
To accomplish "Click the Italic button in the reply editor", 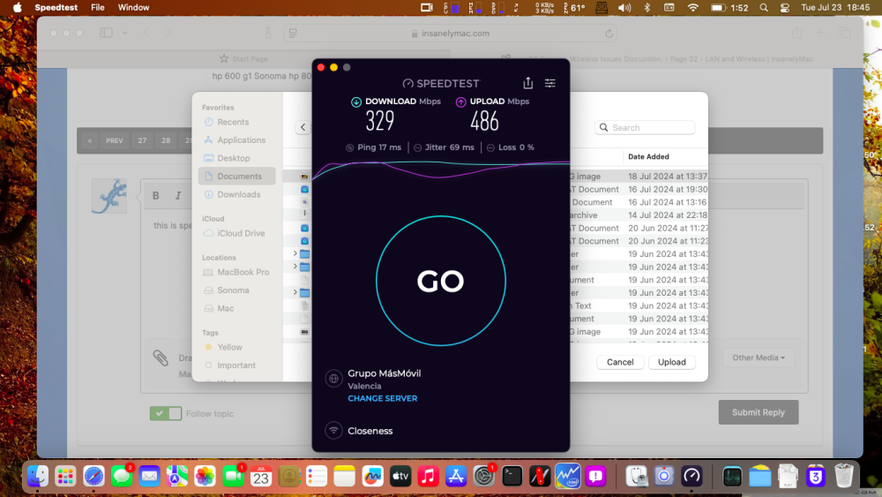I will tap(178, 195).
